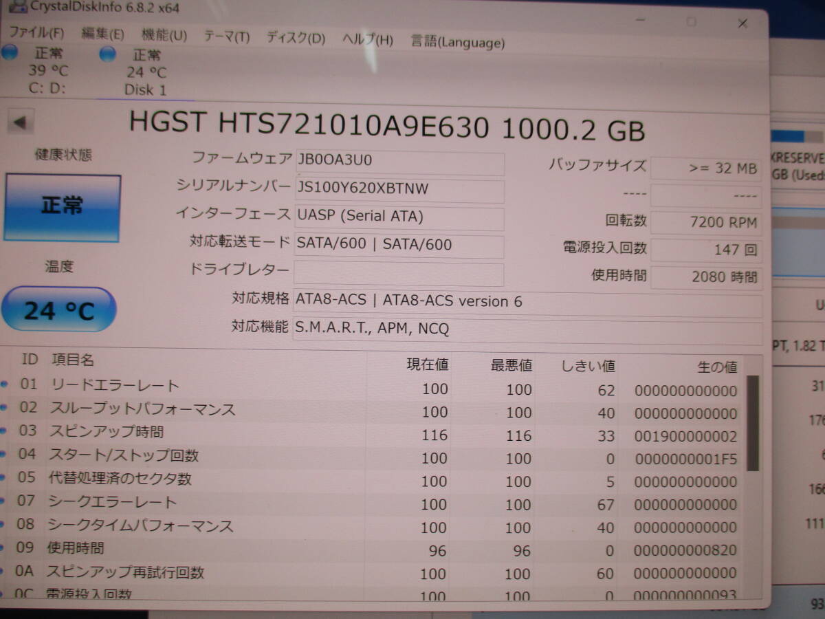
Task: Click the blue status orb above C: D:
Action: [x=9, y=52]
